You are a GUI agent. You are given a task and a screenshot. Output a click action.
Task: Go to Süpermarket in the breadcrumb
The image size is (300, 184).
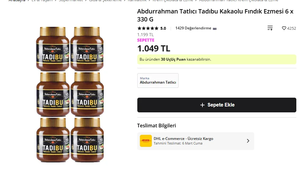[71, 1]
